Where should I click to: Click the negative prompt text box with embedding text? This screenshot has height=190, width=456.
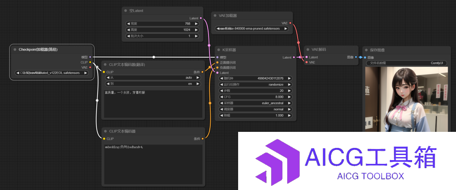[153, 164]
